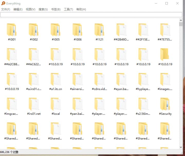Open the 帮助(H) menu
185x156 pixels.
[x=81, y=9]
